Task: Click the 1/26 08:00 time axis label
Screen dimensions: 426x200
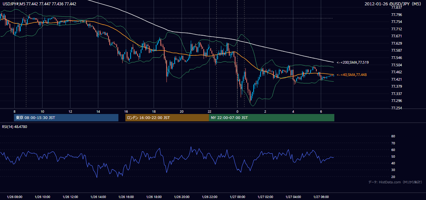Action: coord(14,197)
